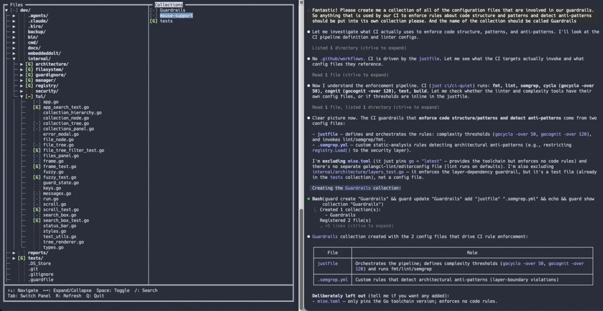
Task: Collapse the tui/ folder arrow
Action: pos(22,96)
